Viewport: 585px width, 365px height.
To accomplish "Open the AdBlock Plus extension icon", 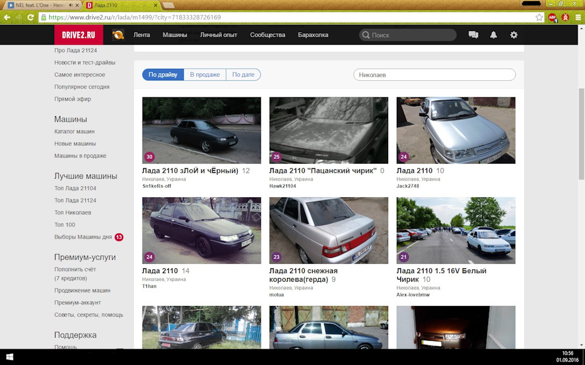I will pos(552,17).
